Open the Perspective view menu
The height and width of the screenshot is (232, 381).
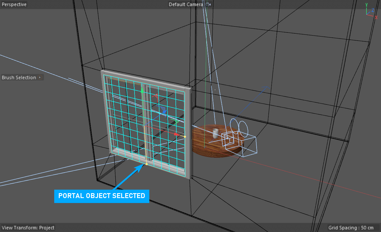point(14,5)
